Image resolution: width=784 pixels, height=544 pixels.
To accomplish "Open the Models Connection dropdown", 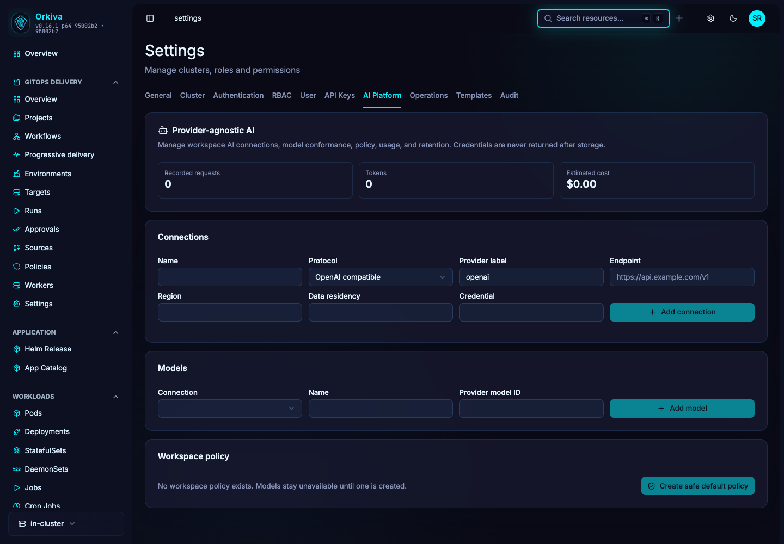I will coord(230,409).
